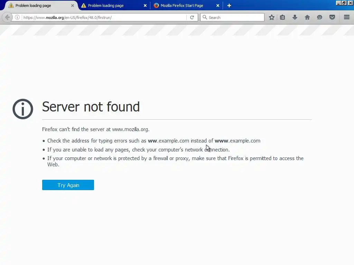Viewport: 354px width, 265px height.
Task: Click the search magnifier icon
Action: [x=205, y=17]
